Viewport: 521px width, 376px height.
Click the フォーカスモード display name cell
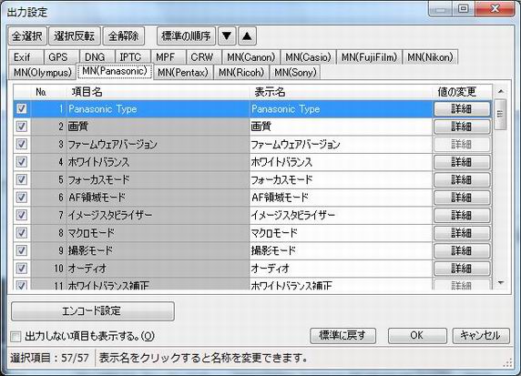(341, 179)
